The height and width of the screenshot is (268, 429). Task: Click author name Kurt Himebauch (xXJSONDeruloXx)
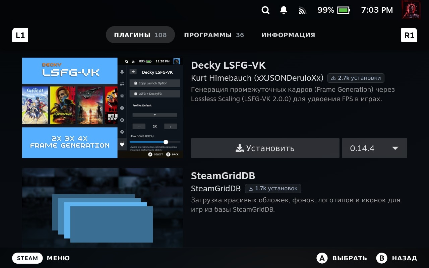point(257,78)
